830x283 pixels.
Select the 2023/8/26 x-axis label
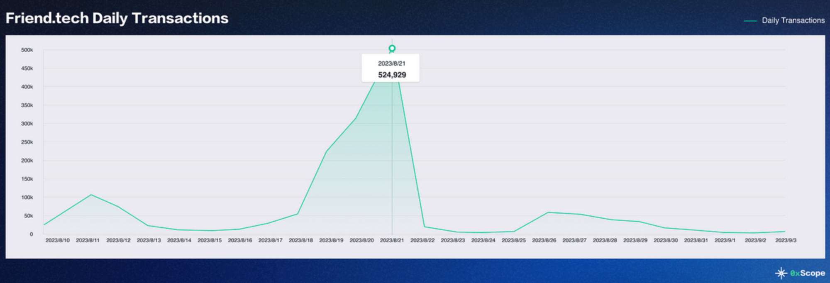(x=544, y=240)
